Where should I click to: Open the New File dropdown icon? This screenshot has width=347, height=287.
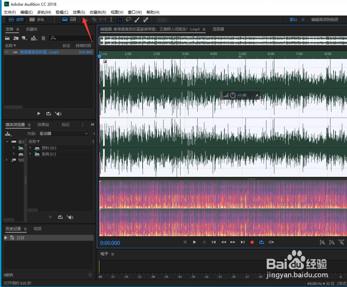click(x=24, y=38)
